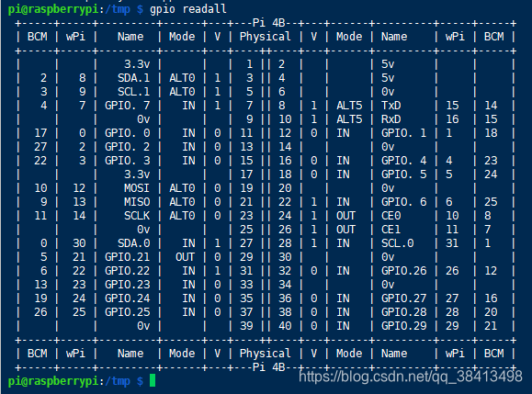The width and height of the screenshot is (532, 394).
Task: Click the top-left 'BCM' column header
Action: (x=38, y=37)
